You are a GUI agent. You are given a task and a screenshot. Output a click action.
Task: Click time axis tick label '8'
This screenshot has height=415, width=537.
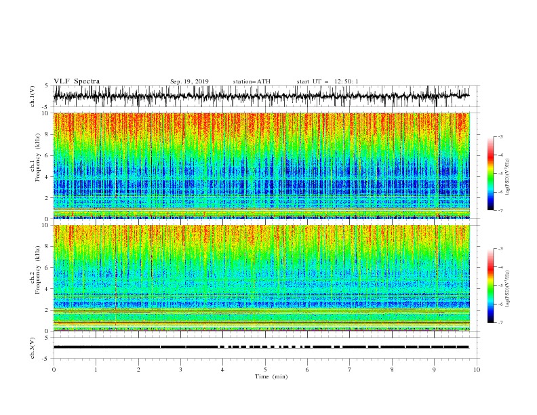click(x=392, y=370)
